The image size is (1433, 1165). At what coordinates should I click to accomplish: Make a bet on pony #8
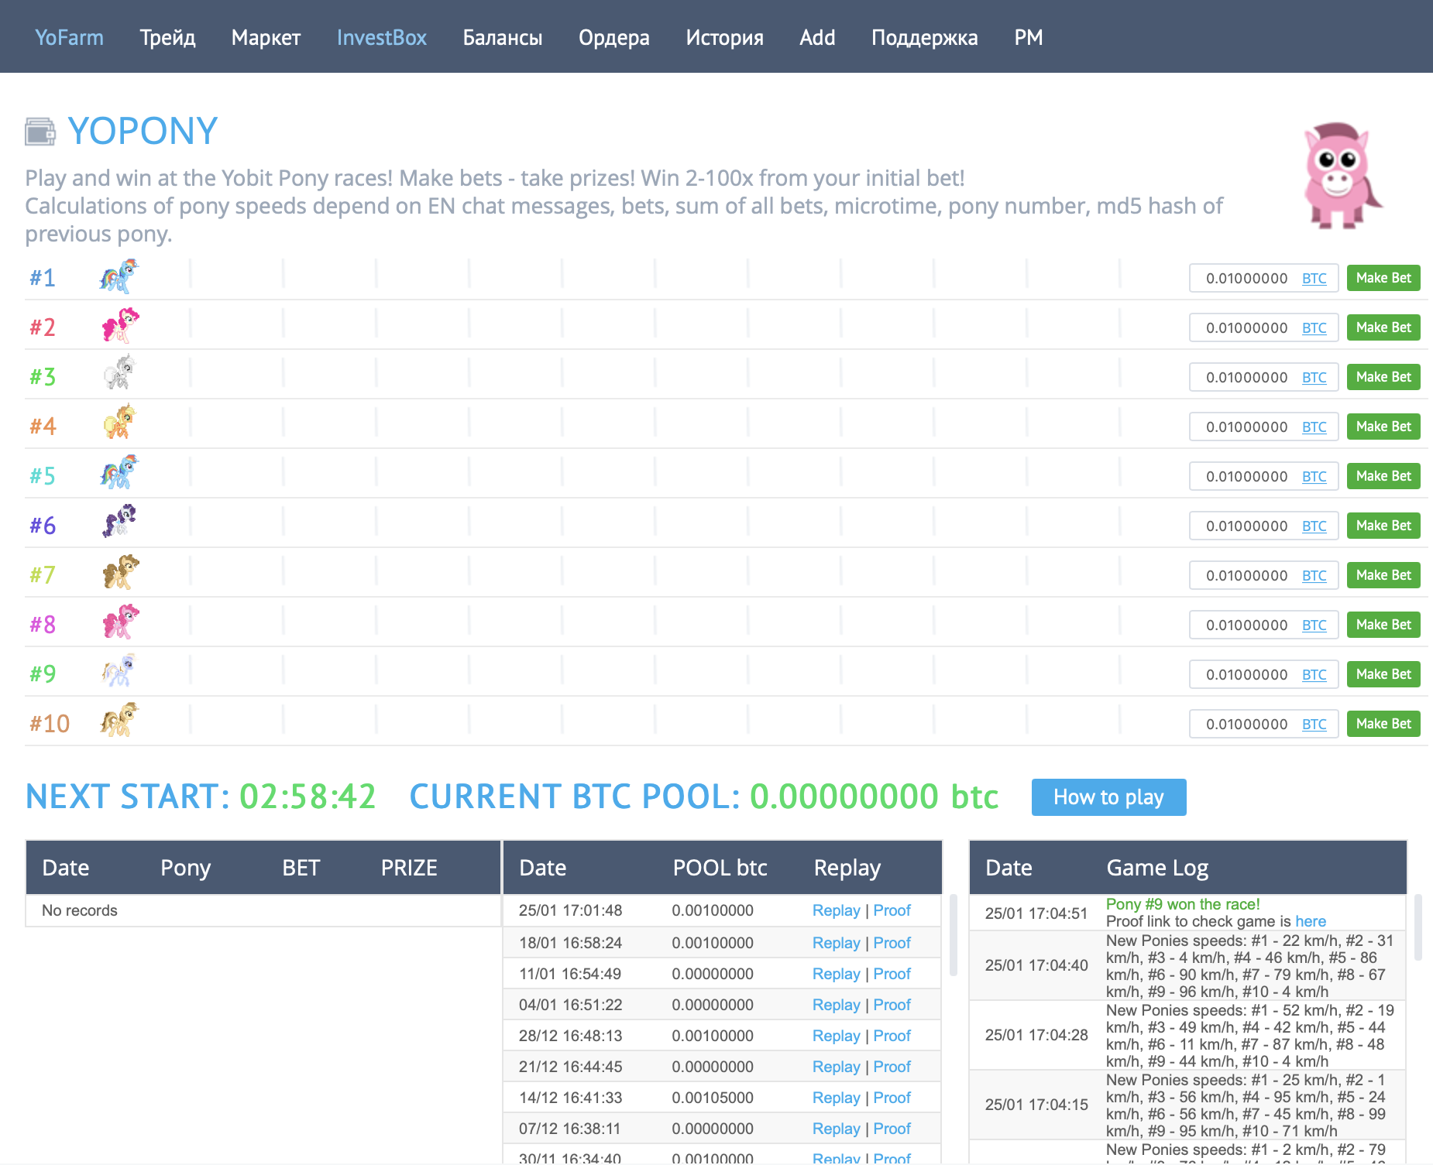tap(1383, 625)
